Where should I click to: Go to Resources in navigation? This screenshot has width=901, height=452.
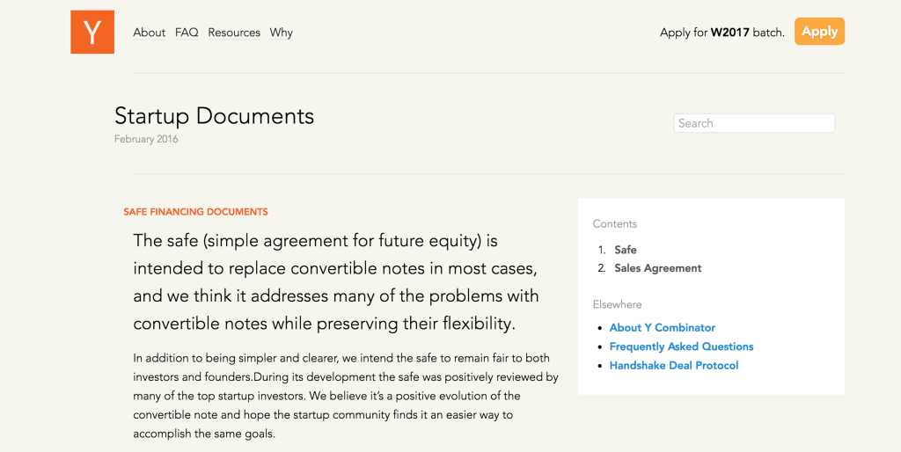coord(234,33)
